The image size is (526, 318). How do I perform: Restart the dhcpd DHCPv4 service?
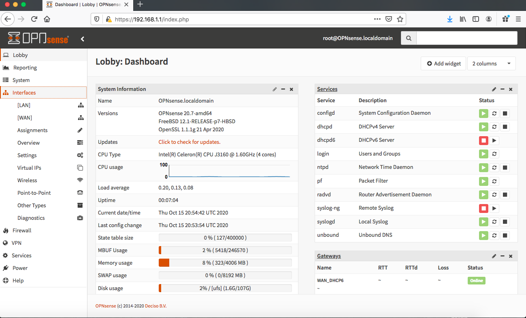(x=494, y=127)
